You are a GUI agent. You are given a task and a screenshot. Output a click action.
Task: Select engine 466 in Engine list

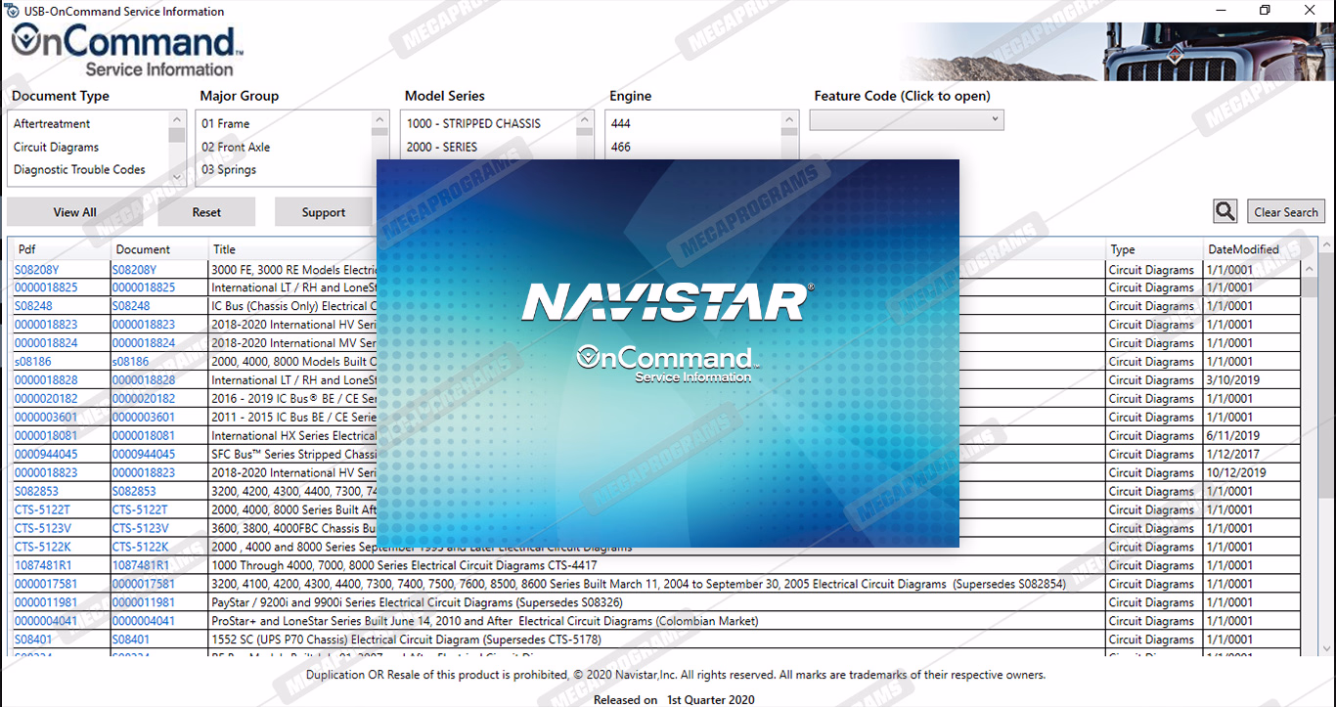(x=621, y=147)
